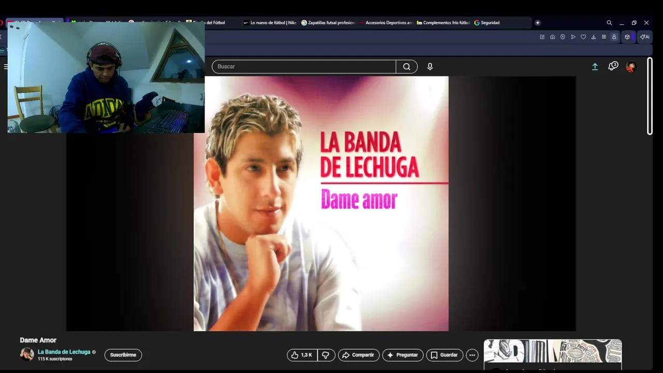Click La Banda de Lechuga channel avatar
Image resolution: width=663 pixels, height=373 pixels.
click(x=27, y=354)
